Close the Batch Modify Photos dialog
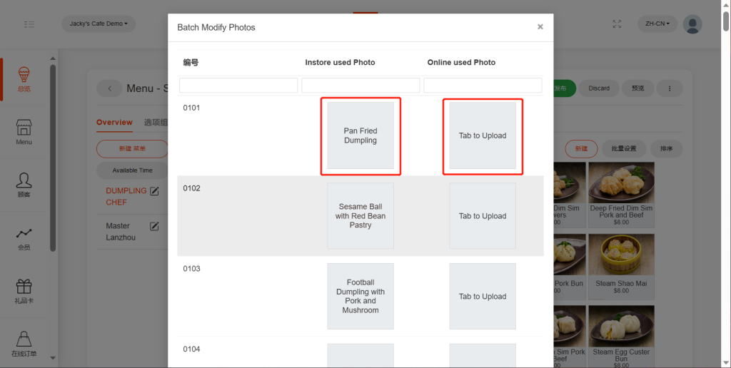Image resolution: width=731 pixels, height=368 pixels. pos(540,27)
